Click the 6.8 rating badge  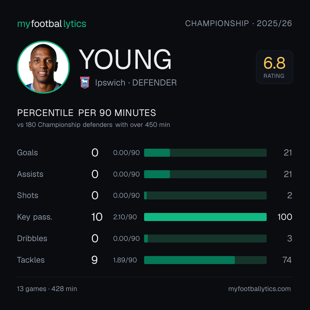point(274,67)
